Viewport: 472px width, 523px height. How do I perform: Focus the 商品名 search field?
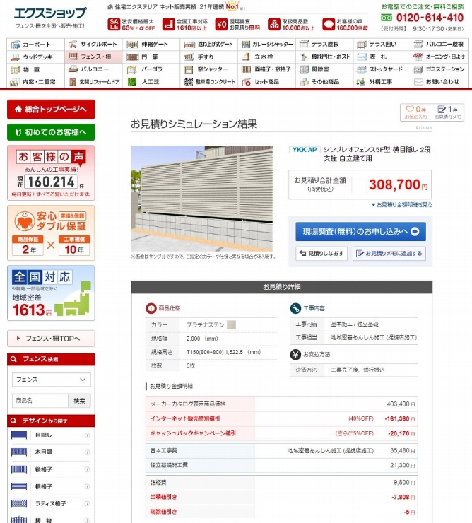[x=40, y=400]
